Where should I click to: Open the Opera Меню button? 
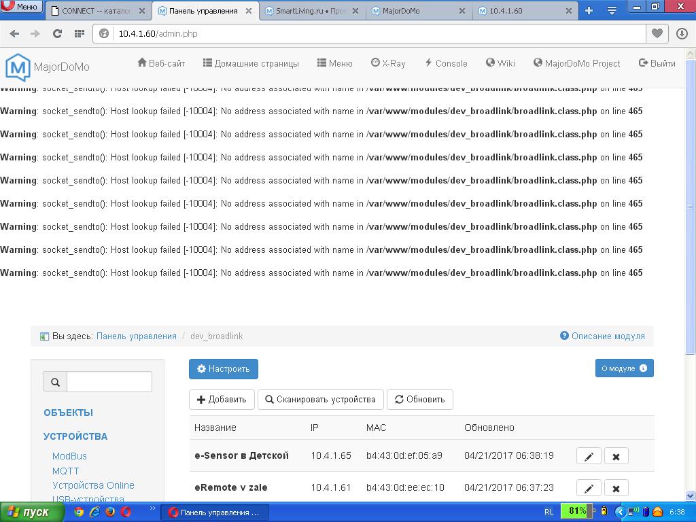(x=21, y=7)
